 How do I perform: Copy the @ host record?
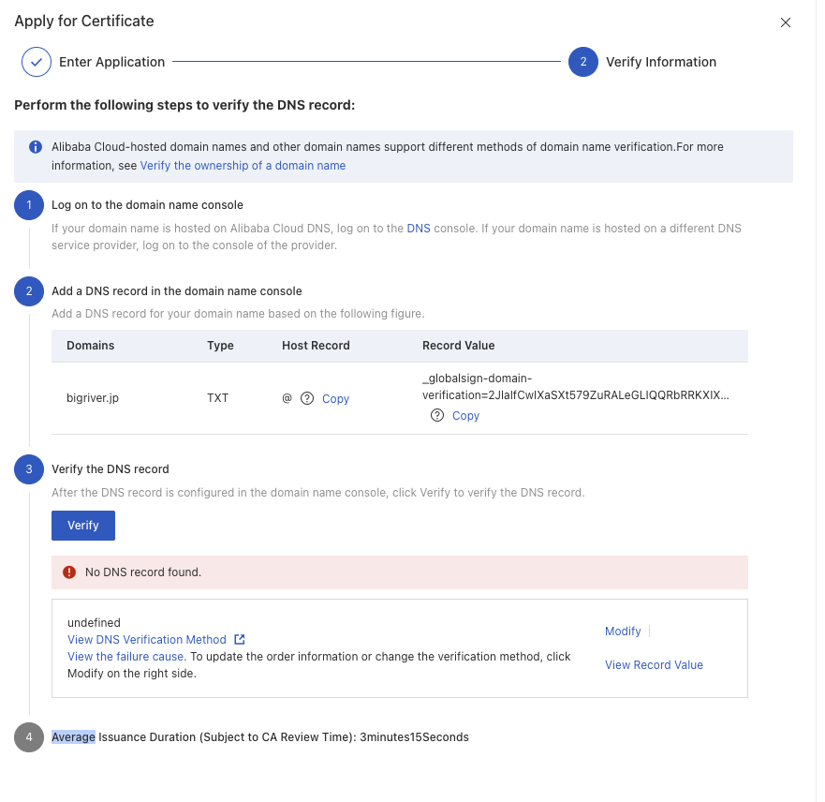(x=335, y=399)
